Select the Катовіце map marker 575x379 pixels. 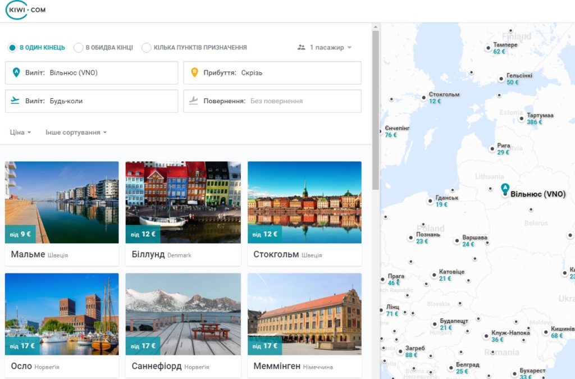434,275
